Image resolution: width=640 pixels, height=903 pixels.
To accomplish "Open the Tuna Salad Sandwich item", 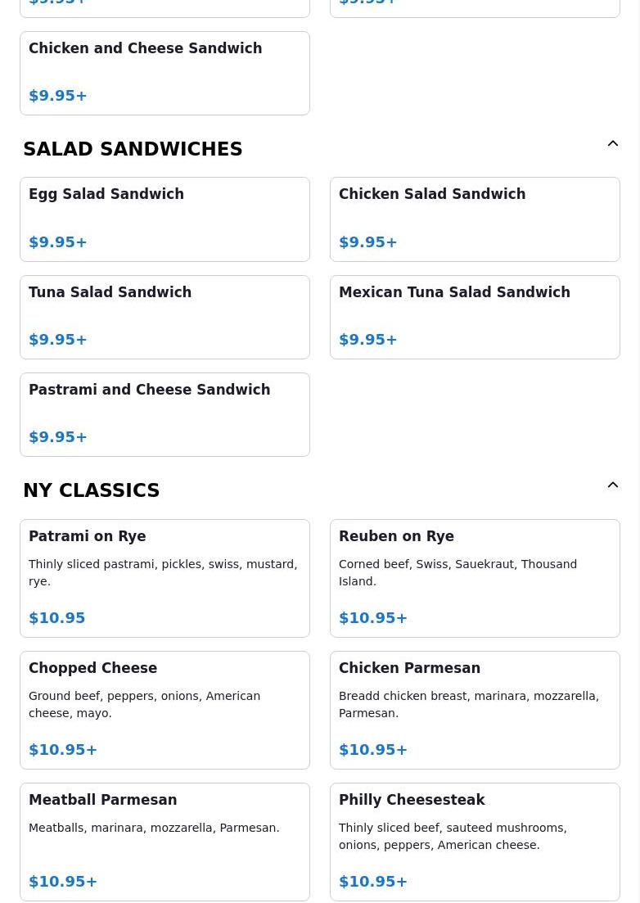I will coord(165,317).
